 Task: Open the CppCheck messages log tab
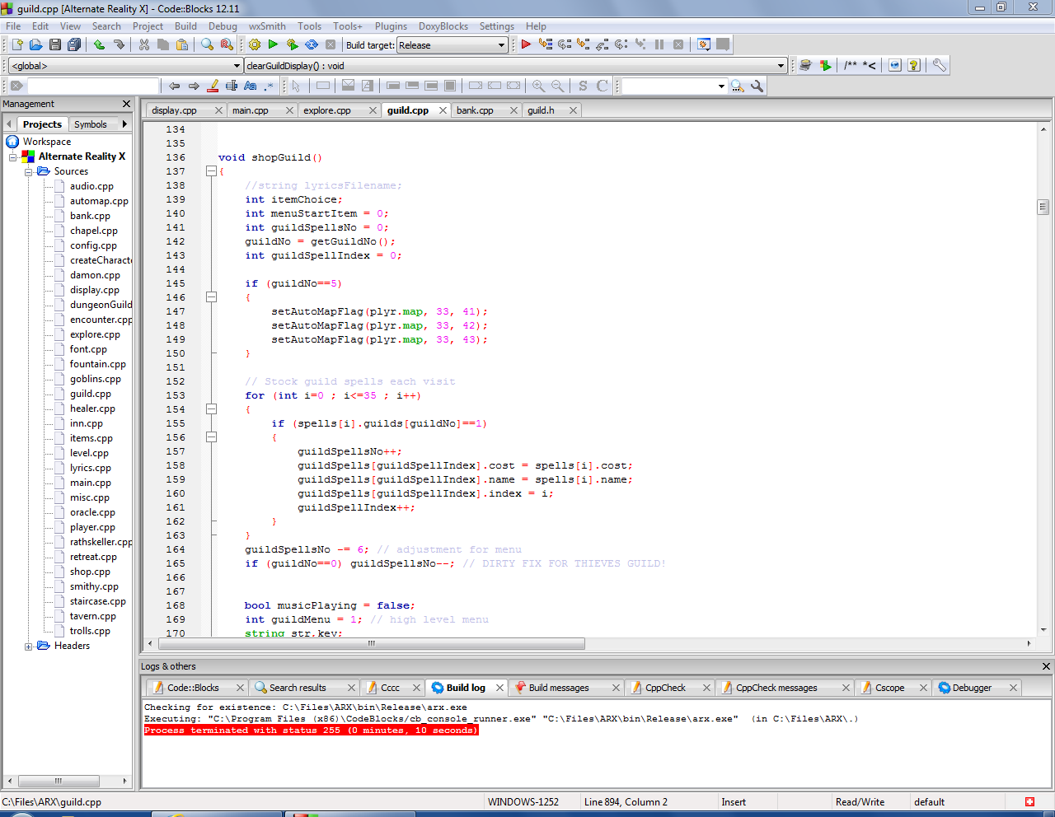pos(776,688)
